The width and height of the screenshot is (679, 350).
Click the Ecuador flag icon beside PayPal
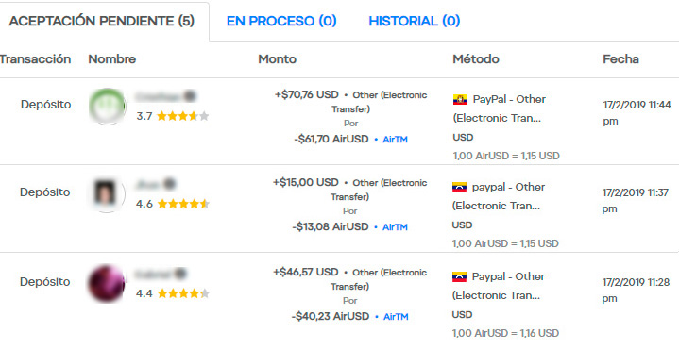click(460, 100)
